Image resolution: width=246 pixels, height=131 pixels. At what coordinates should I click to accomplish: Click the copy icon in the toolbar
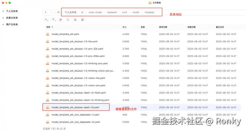click(x=60, y=20)
